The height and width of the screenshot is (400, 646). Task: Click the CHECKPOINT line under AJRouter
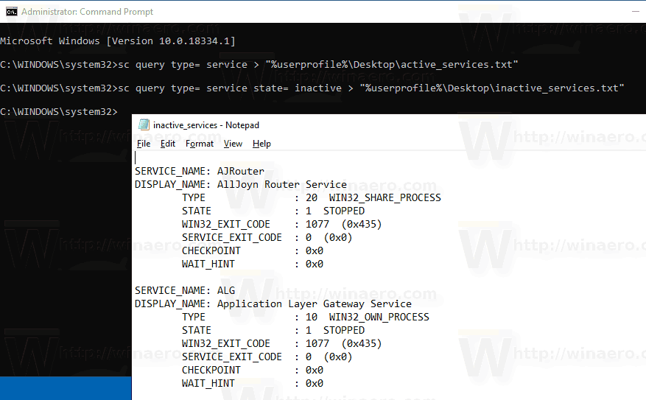point(253,250)
